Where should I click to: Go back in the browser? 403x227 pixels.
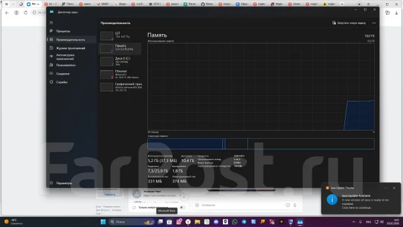[7, 13]
